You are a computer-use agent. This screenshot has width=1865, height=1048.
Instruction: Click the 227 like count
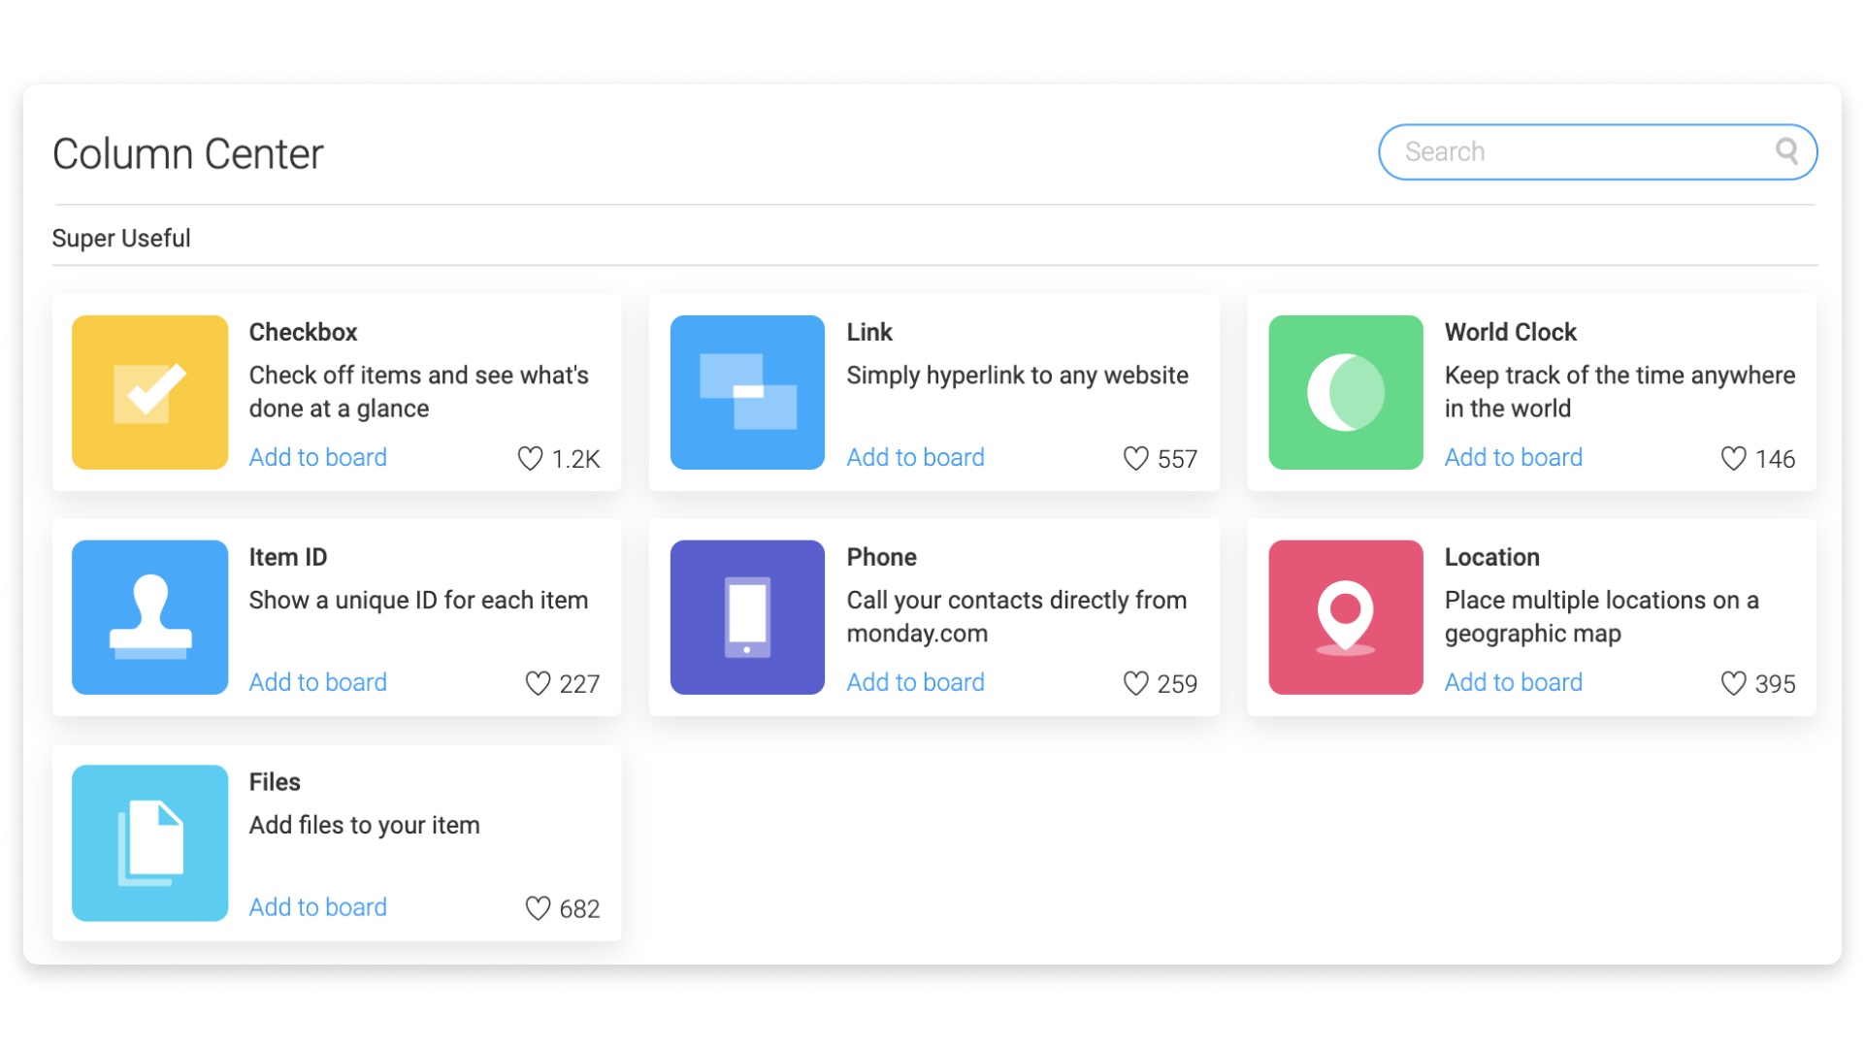pos(579,684)
